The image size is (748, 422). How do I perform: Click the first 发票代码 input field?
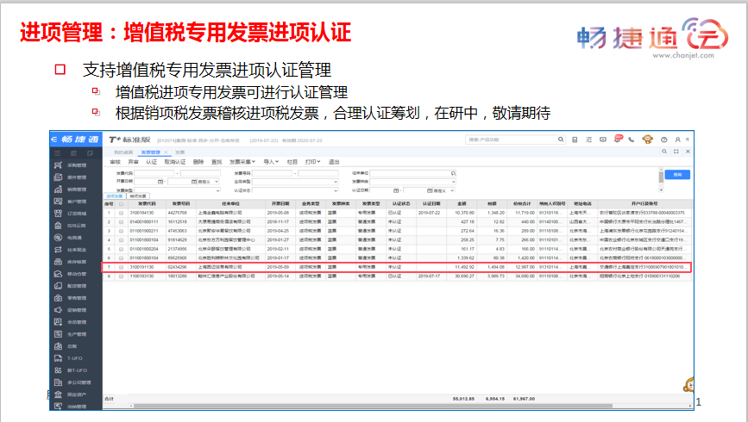[154, 173]
